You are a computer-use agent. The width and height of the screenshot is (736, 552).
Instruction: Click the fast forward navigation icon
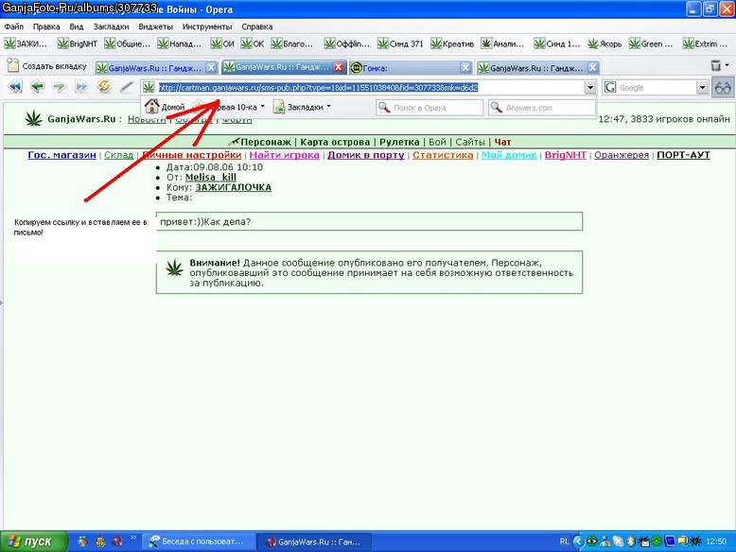[x=81, y=87]
